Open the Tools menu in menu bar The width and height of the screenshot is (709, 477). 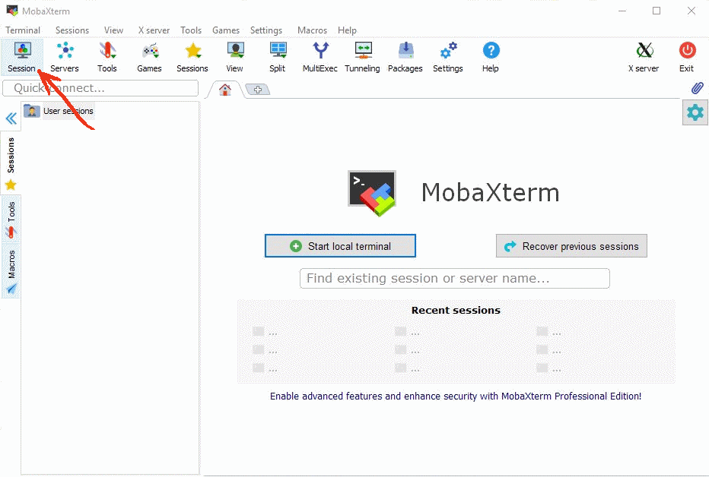click(191, 30)
